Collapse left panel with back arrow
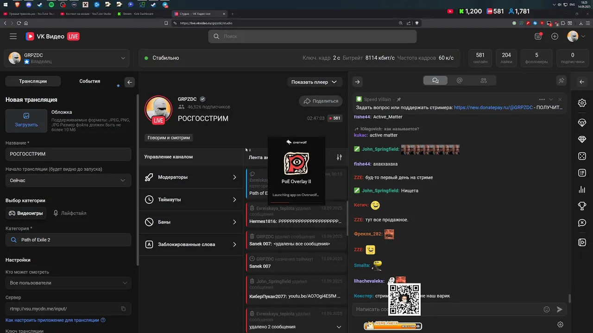Image resolution: width=593 pixels, height=333 pixels. click(x=130, y=82)
